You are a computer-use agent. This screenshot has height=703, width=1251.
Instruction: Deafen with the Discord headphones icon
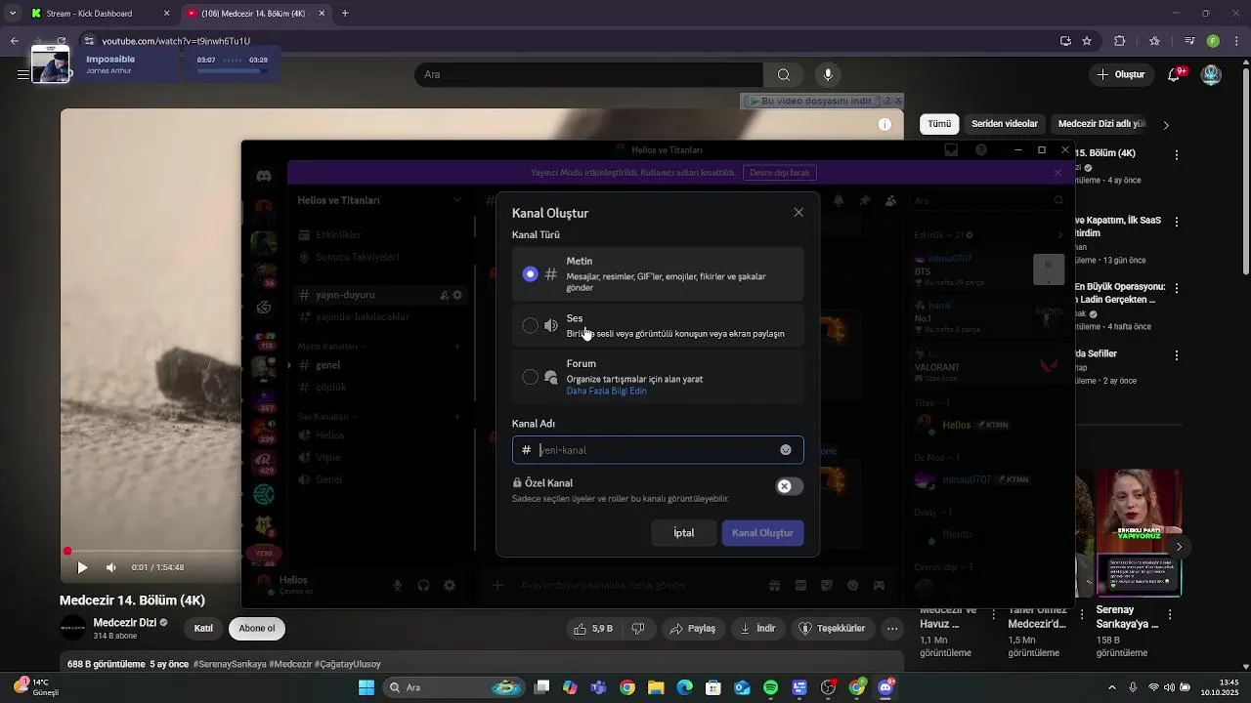pyautogui.click(x=423, y=586)
